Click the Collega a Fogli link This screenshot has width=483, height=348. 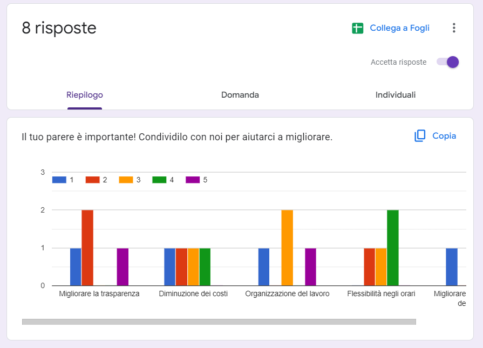(399, 28)
